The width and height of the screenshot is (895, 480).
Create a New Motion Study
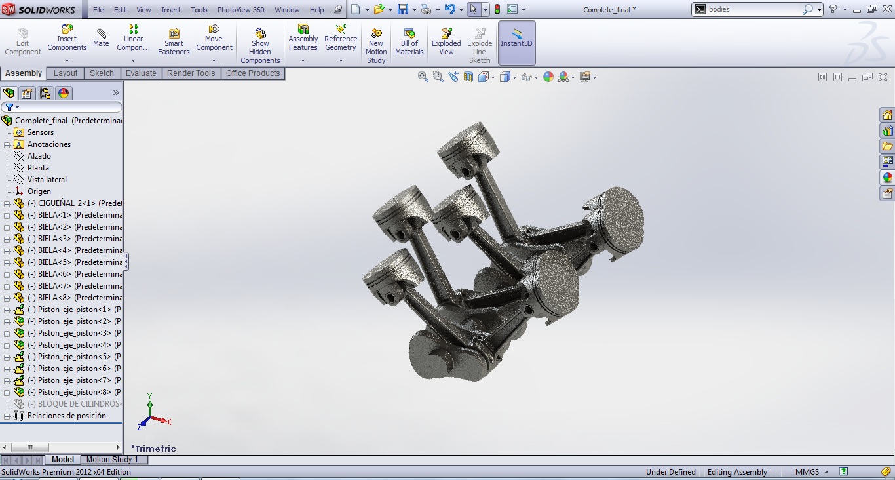tap(376, 46)
